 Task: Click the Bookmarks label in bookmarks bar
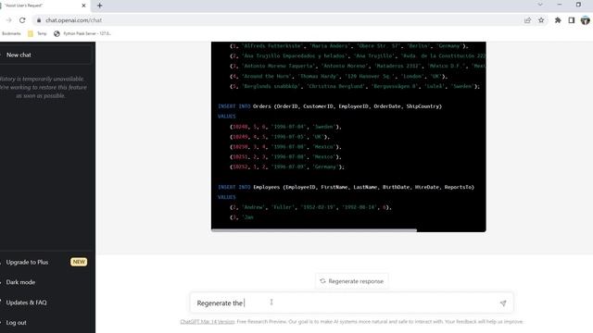[x=11, y=33]
